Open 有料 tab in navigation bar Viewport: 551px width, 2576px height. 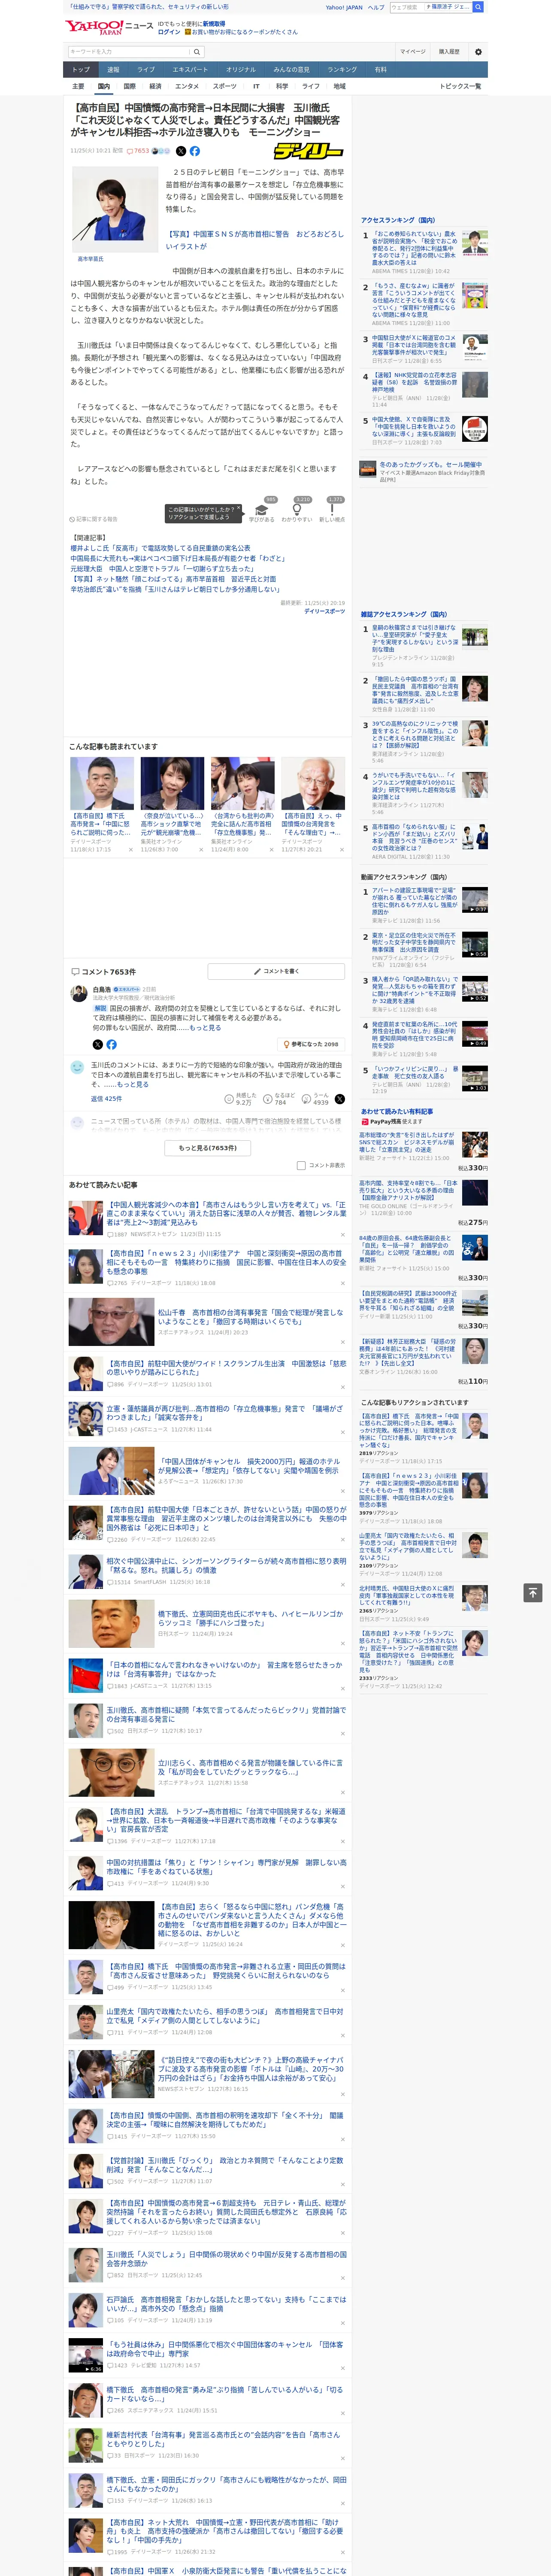380,70
